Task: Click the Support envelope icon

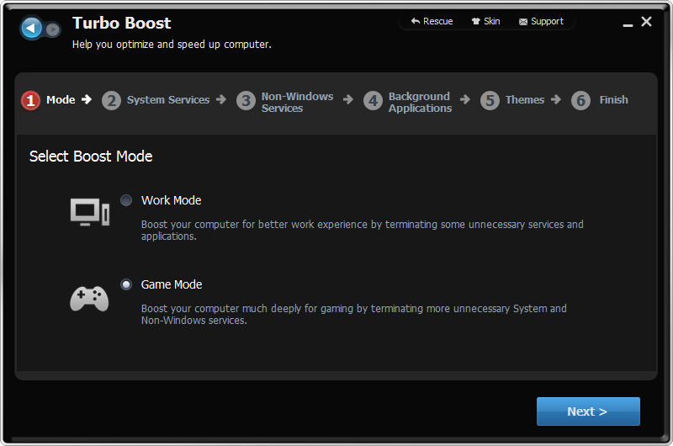Action: 522,22
